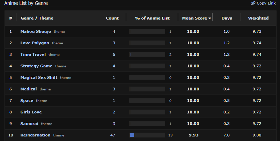280x141 pixels.
Task: Sort by % of Anime List header
Action: [x=152, y=18]
